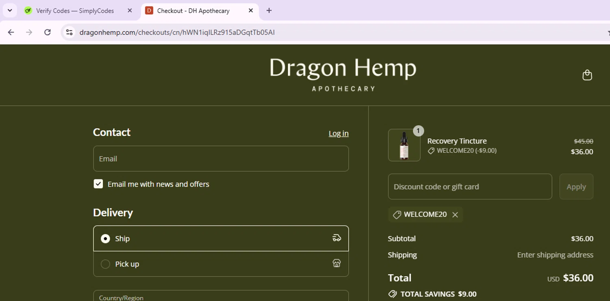This screenshot has width=610, height=301.
Task: Click the store icon in Pick up row
Action: pyautogui.click(x=336, y=263)
